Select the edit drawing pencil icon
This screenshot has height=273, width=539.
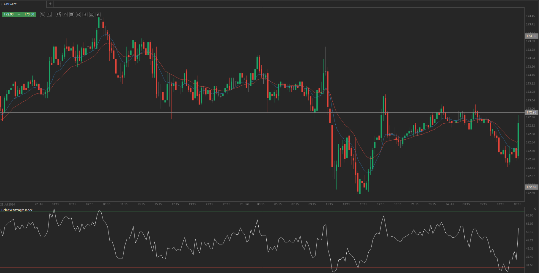tap(92, 14)
